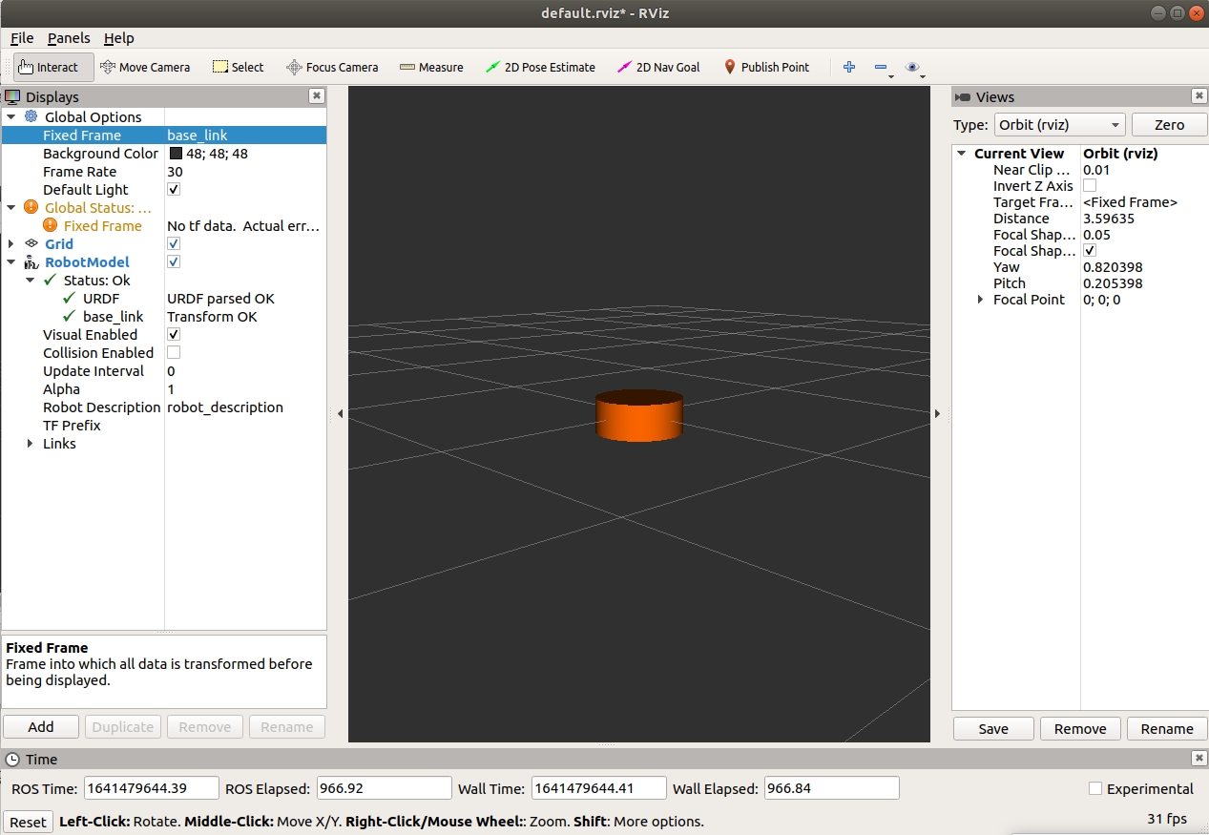Screen dimensions: 1209x835
Task: Open the File menu
Action: point(22,38)
